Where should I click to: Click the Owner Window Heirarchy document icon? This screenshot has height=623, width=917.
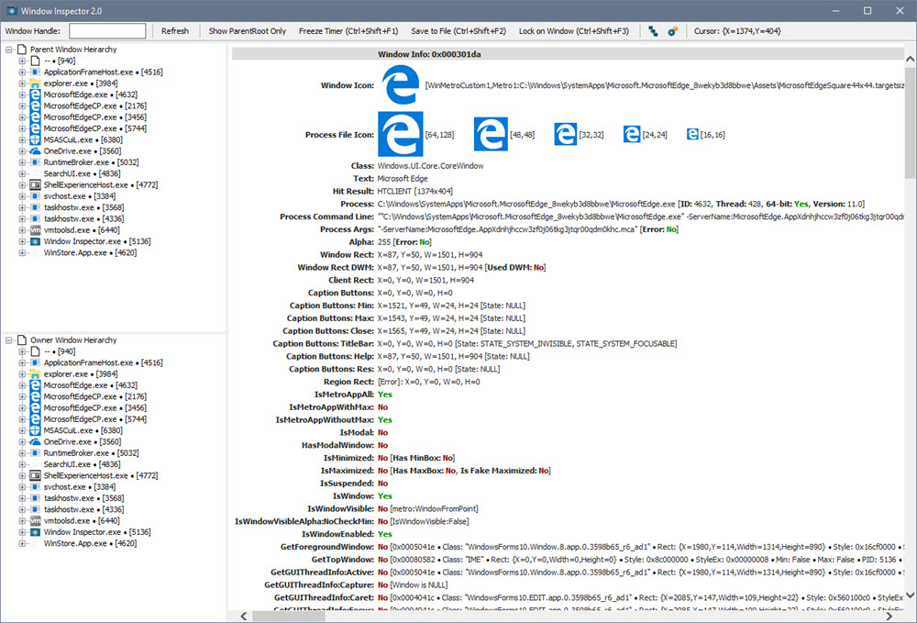coord(22,340)
